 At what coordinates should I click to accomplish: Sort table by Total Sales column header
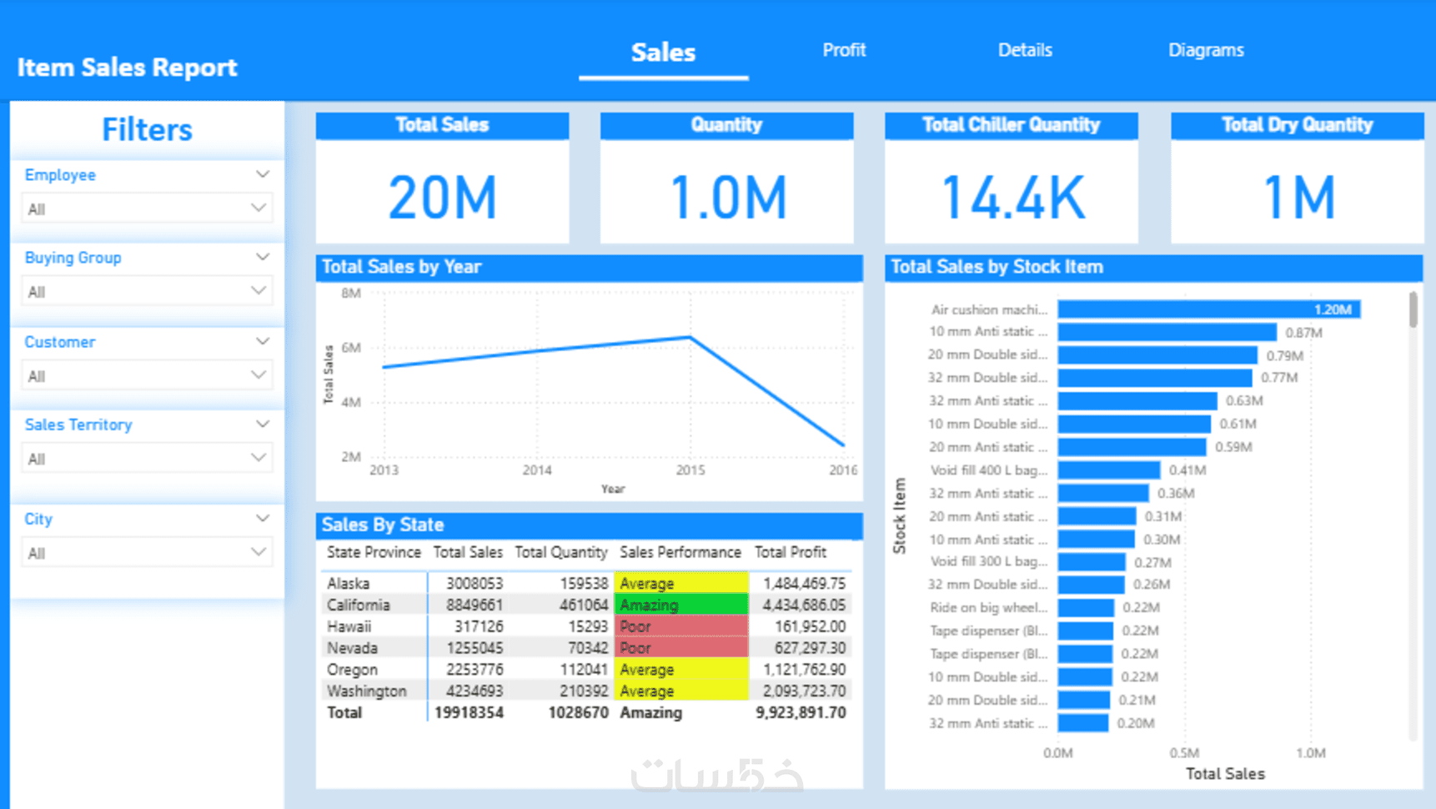click(468, 552)
